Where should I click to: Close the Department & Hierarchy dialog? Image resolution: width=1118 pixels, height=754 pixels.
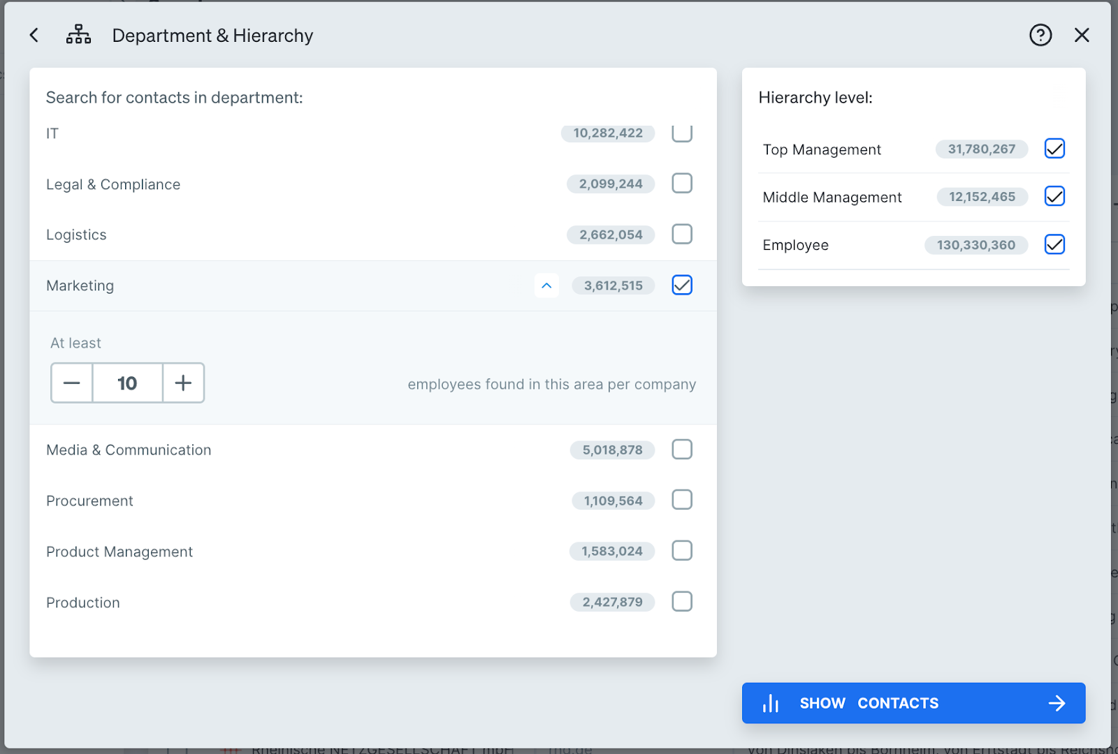(1082, 35)
